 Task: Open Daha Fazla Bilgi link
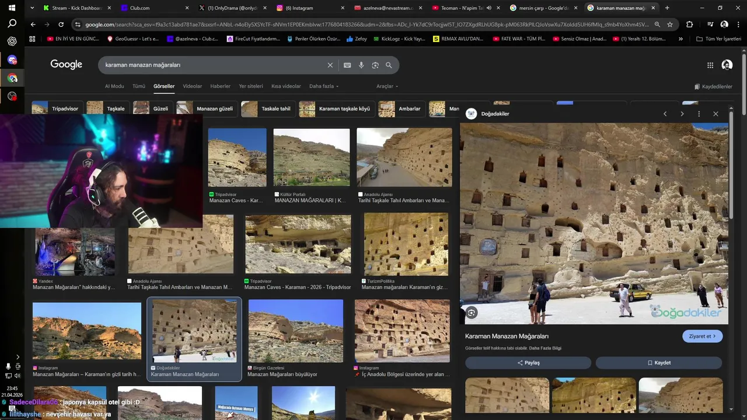click(x=545, y=348)
